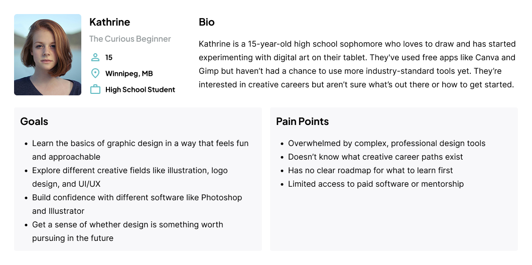
Task: Click the 'Learn the basics of graphic design' goal
Action: [140, 150]
